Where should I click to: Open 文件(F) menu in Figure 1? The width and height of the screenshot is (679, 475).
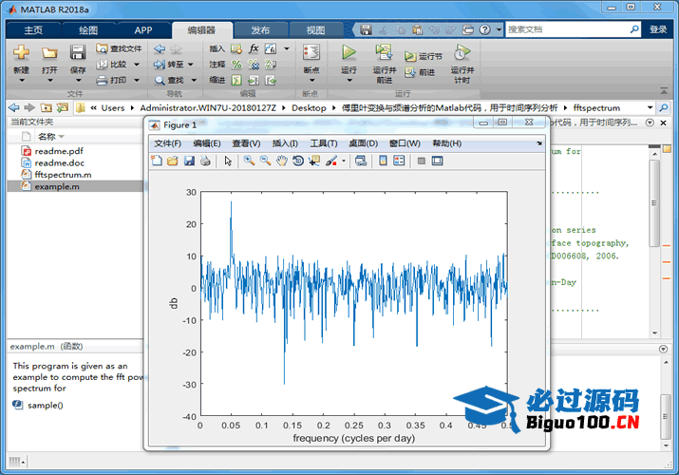click(x=167, y=143)
